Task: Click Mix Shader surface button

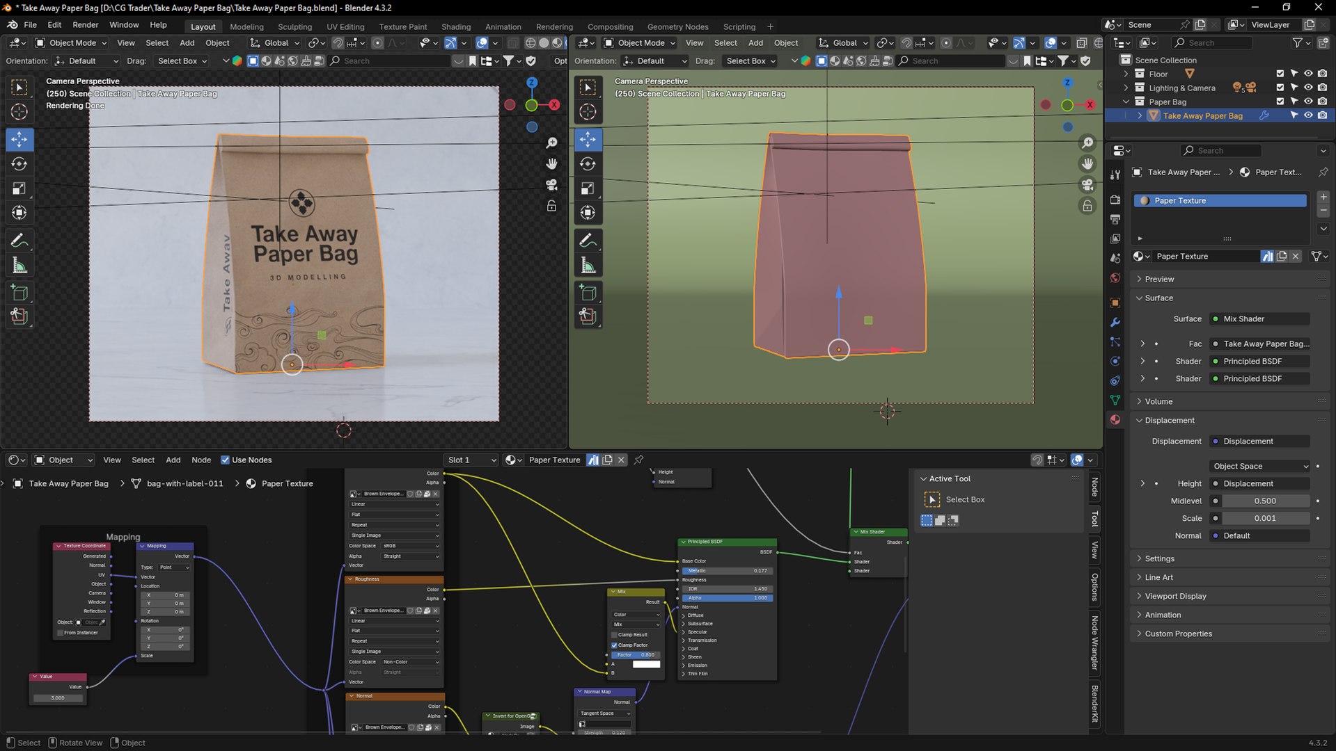Action: (x=1259, y=319)
